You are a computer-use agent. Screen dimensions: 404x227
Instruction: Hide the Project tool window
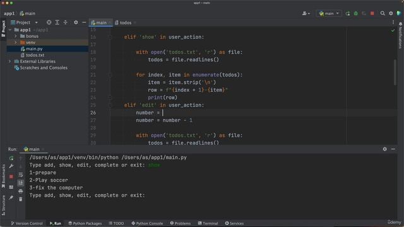point(84,23)
